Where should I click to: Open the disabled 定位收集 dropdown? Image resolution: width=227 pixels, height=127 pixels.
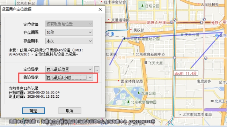(69, 24)
